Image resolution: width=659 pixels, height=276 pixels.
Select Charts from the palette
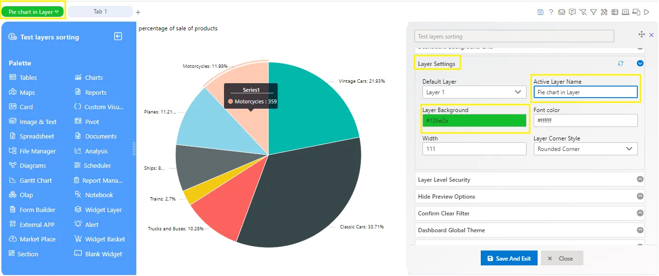tap(89, 77)
